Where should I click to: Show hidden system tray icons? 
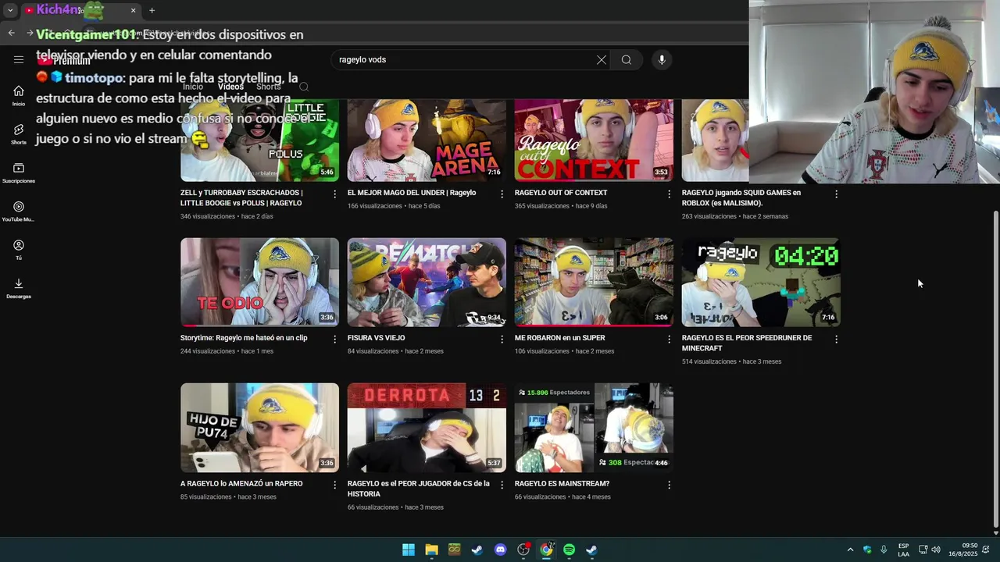(851, 550)
